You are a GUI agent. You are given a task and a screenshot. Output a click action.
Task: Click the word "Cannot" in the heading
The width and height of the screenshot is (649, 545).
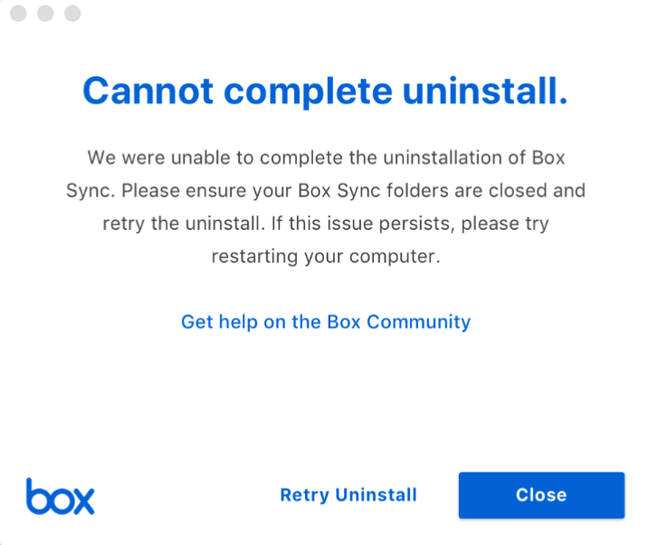[147, 91]
